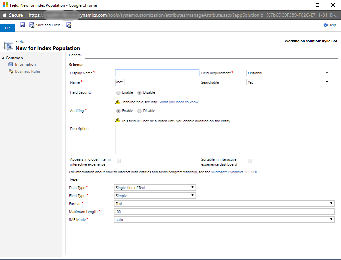Expand the IME Mode dropdown

224,220
